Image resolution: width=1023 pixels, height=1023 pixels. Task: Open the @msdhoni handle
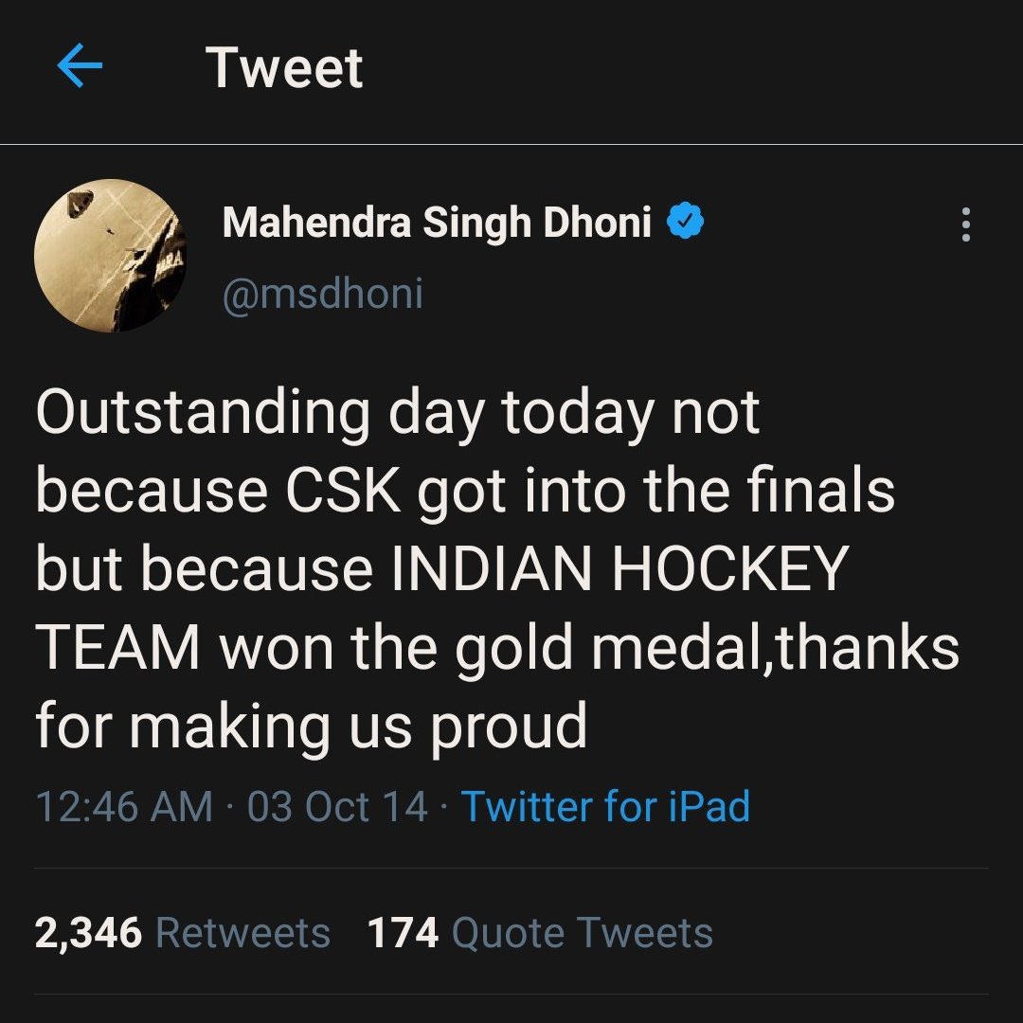click(323, 293)
